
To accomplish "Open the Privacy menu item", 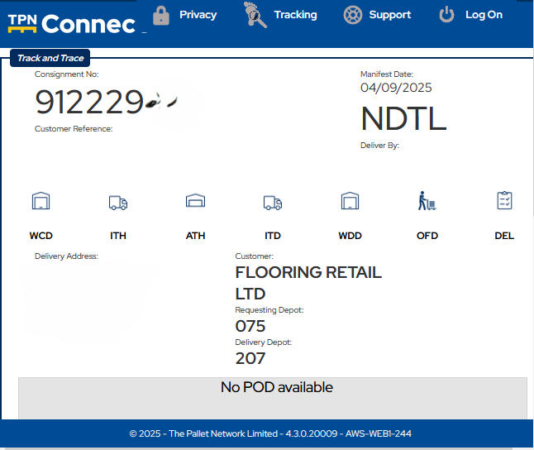I will [198, 15].
